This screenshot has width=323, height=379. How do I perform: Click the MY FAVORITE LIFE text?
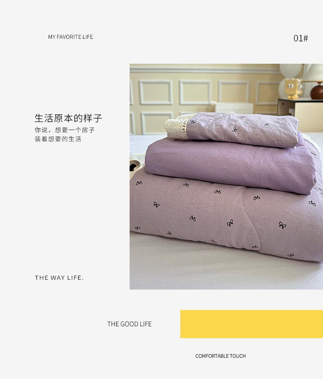click(x=70, y=37)
